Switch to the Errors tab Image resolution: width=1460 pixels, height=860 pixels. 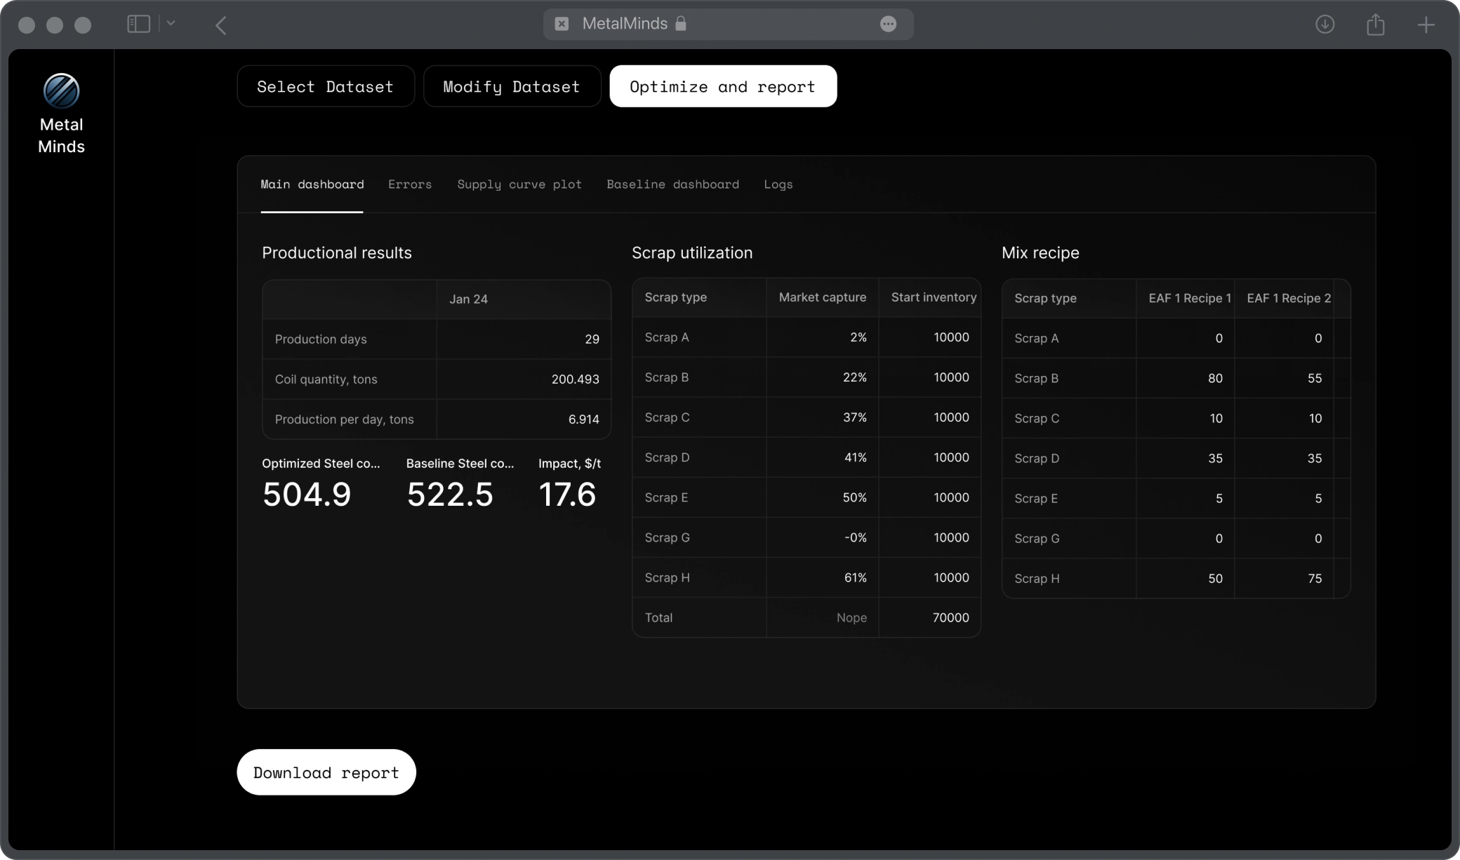410,184
